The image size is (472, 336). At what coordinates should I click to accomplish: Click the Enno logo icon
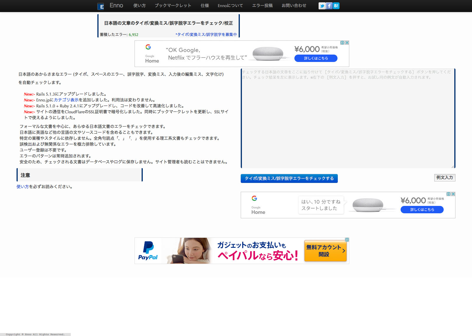point(101,6)
